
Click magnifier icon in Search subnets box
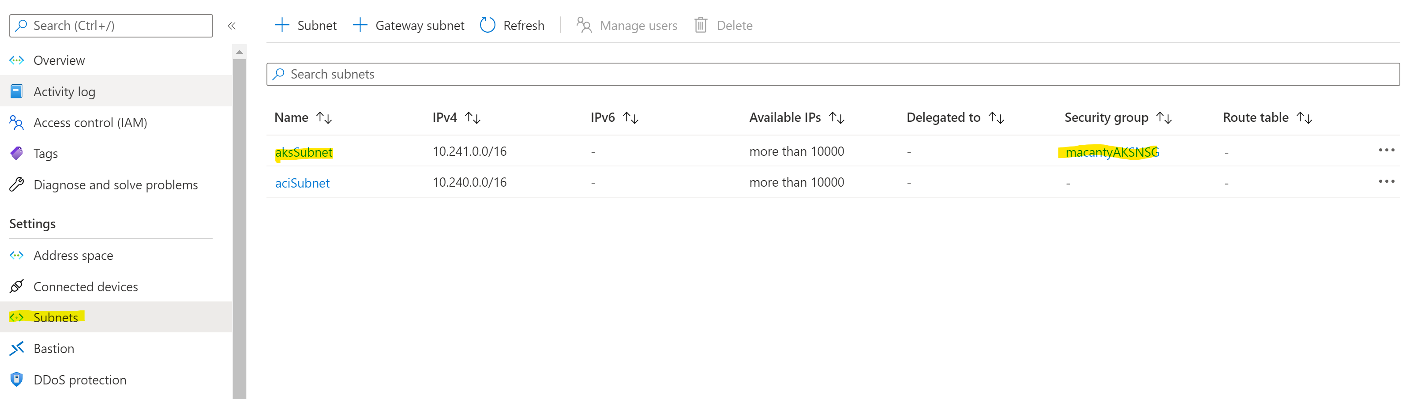tap(279, 74)
